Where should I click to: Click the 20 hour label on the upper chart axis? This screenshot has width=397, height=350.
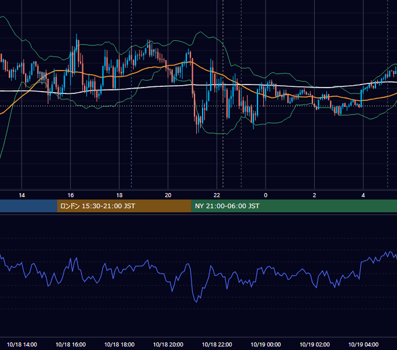point(168,195)
